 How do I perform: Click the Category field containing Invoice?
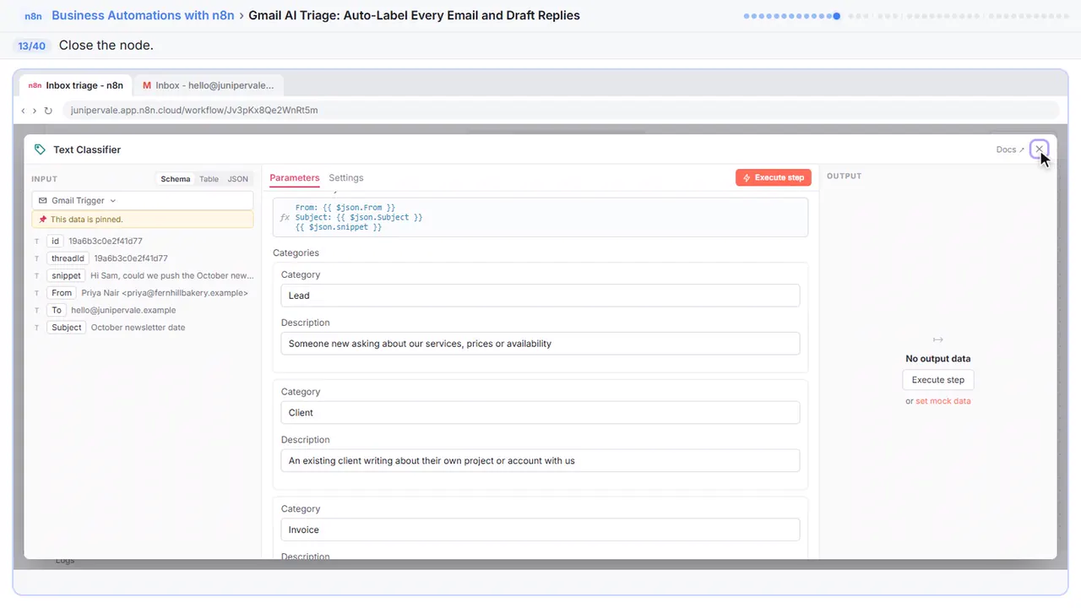pyautogui.click(x=540, y=530)
